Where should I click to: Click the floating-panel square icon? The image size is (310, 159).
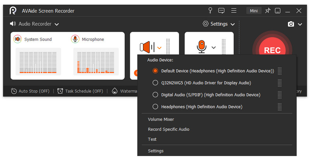(277, 11)
